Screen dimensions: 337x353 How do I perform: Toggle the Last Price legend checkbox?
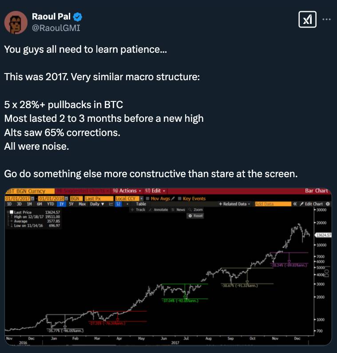(x=12, y=212)
